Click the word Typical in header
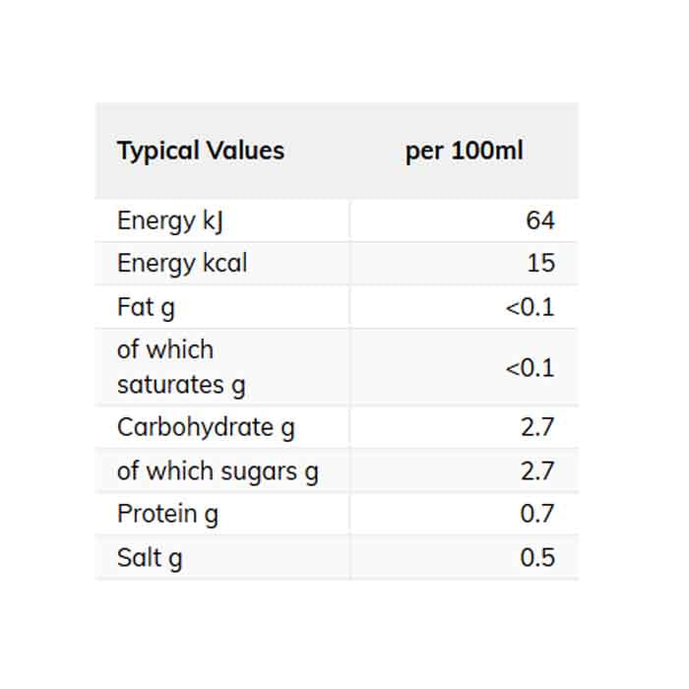The height and width of the screenshot is (689, 689). pyautogui.click(x=157, y=151)
